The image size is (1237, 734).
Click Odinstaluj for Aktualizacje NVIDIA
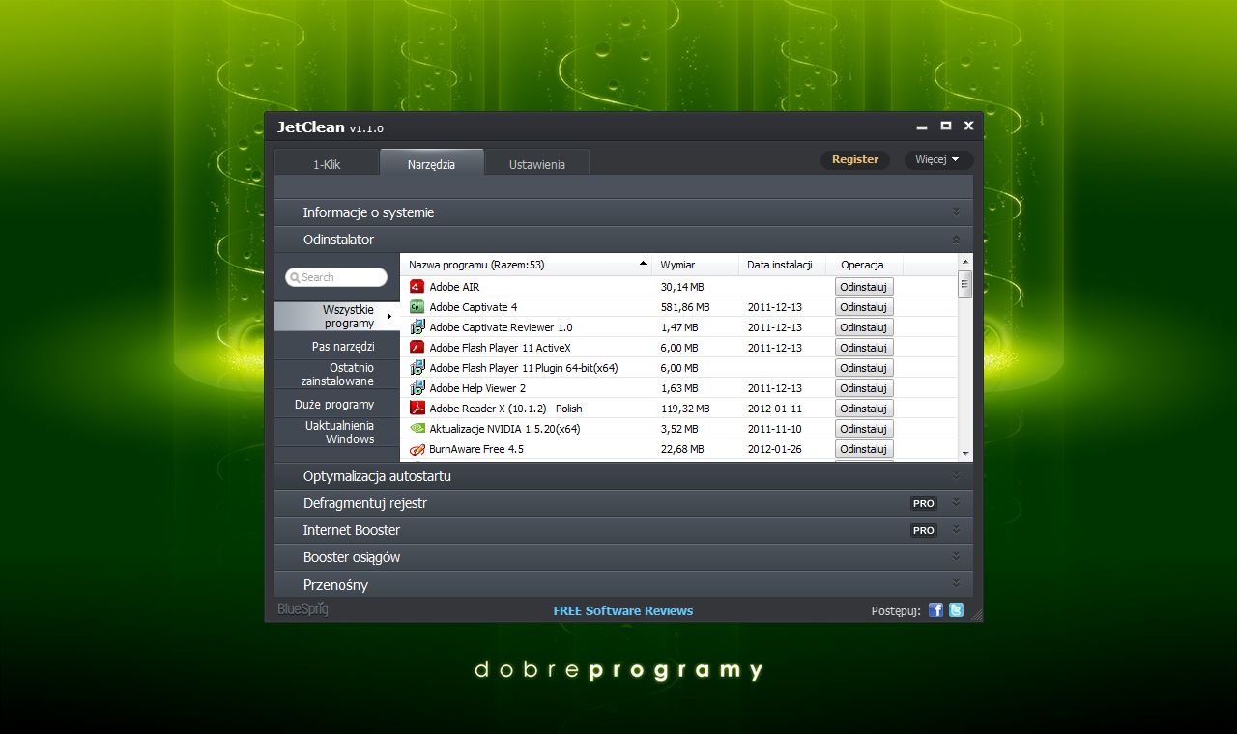864,429
